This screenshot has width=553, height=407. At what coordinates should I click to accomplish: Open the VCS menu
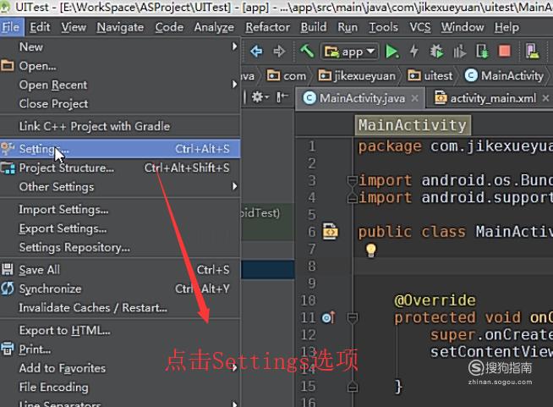[x=420, y=27]
